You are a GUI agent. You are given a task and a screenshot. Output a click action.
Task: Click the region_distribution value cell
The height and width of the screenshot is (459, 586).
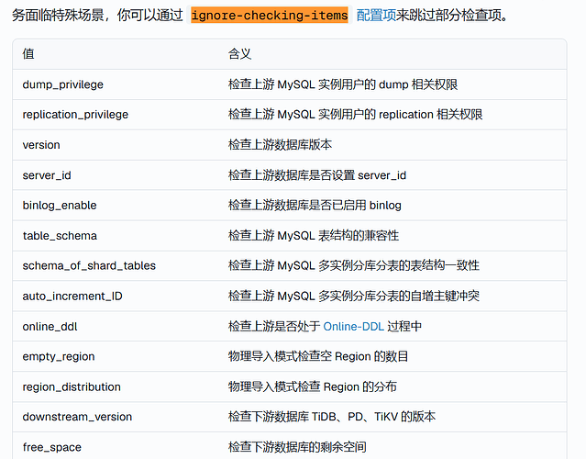click(72, 386)
